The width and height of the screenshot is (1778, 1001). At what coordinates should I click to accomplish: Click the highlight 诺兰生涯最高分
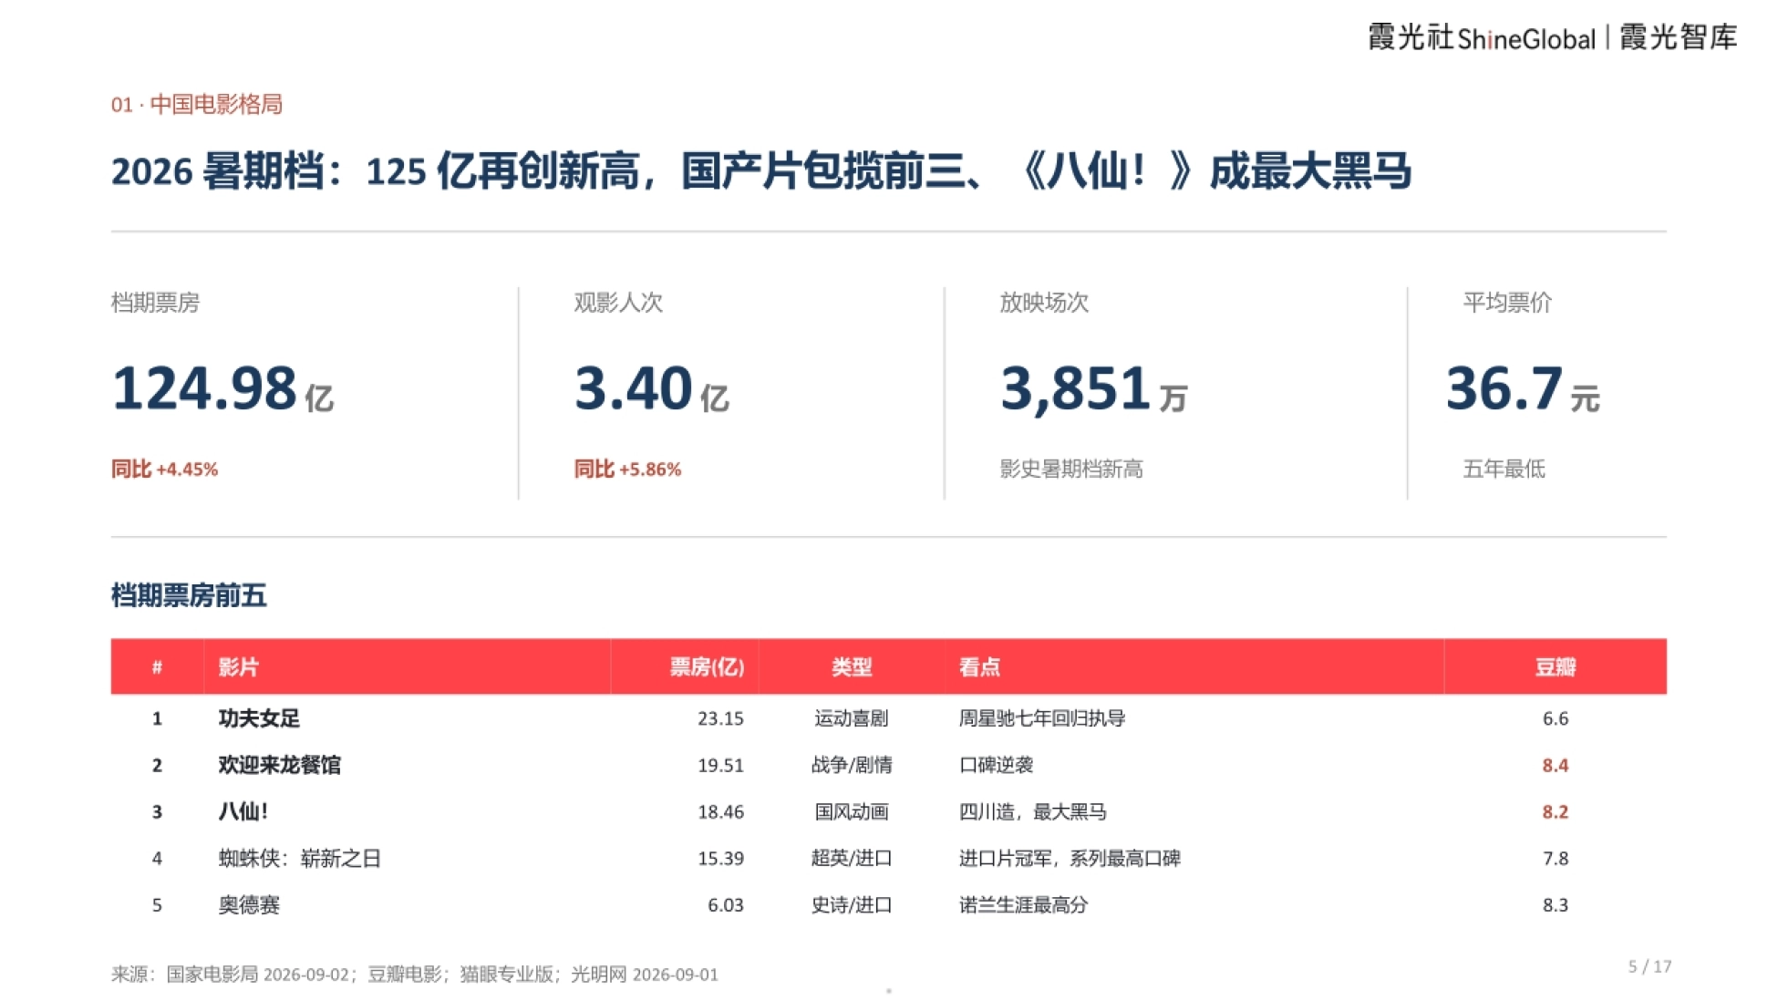click(1024, 905)
